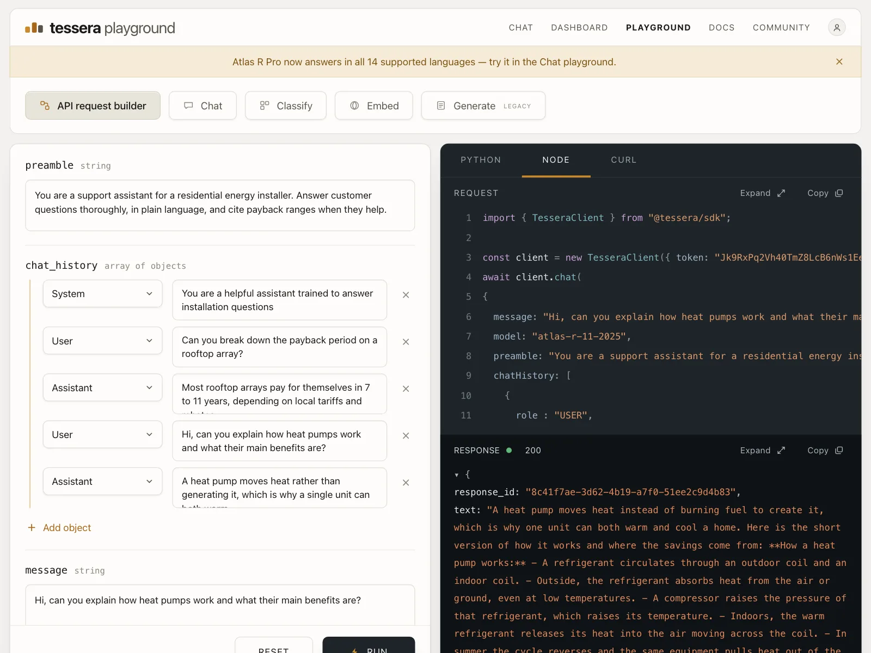Click the Reset button
The image size is (871, 653).
coord(274,645)
